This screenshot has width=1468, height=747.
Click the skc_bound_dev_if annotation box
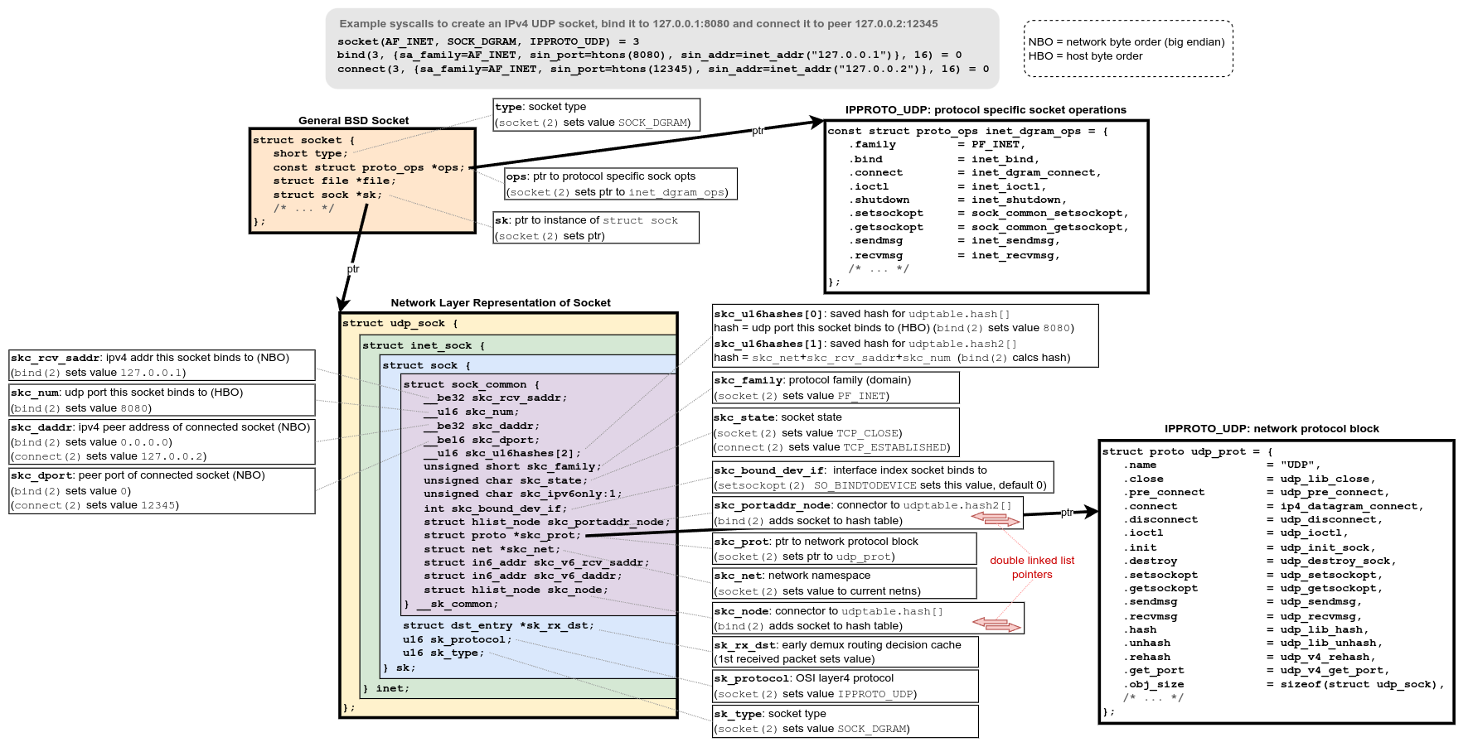tap(882, 478)
